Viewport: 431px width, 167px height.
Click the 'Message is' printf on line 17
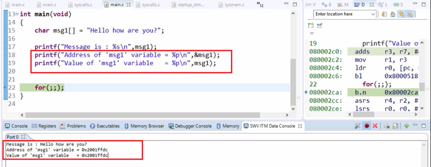[x=96, y=47]
